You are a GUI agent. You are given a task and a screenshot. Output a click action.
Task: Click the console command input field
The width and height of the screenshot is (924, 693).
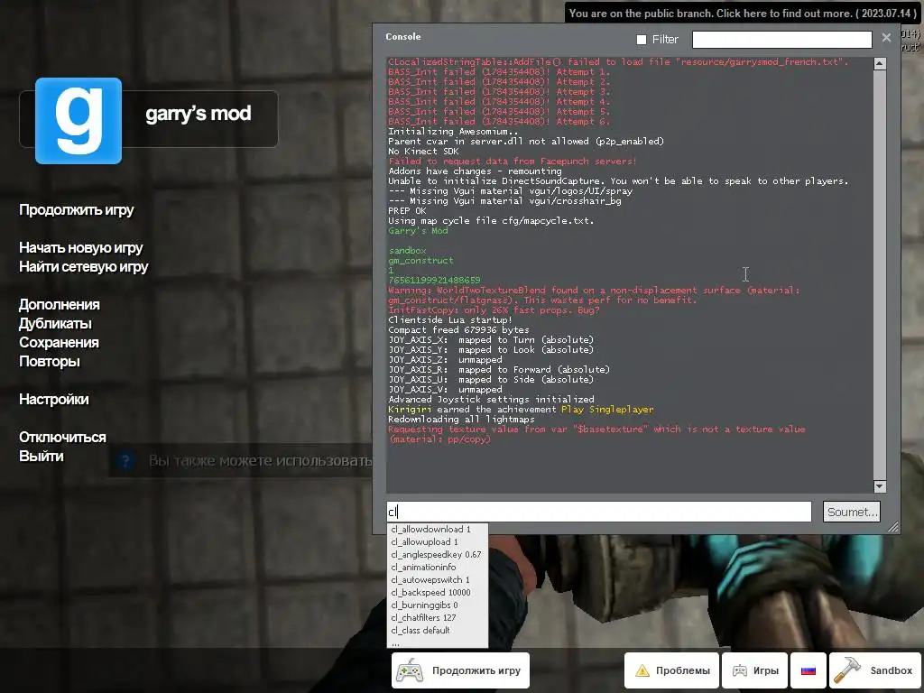(599, 512)
